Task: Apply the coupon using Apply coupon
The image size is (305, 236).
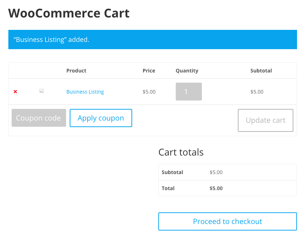Action: tap(101, 118)
